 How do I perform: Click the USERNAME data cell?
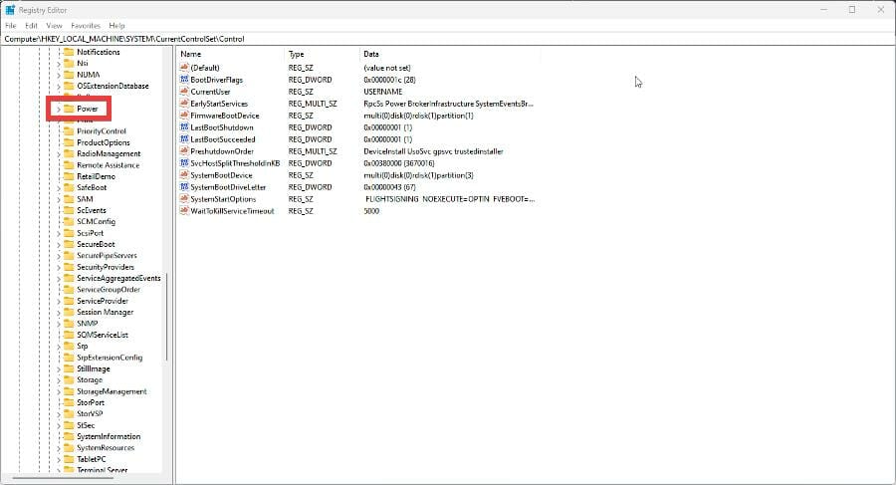tap(383, 92)
